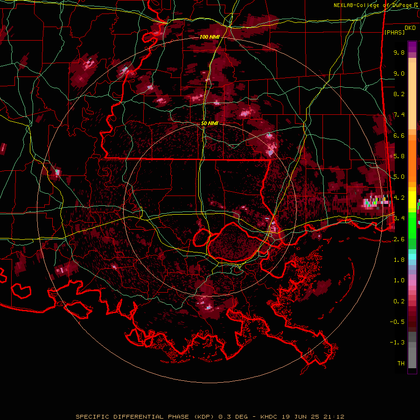
Task: Click the 6.6 scale value
Action: pos(399,135)
